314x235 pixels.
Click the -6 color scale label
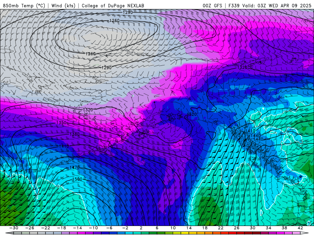[109, 228]
